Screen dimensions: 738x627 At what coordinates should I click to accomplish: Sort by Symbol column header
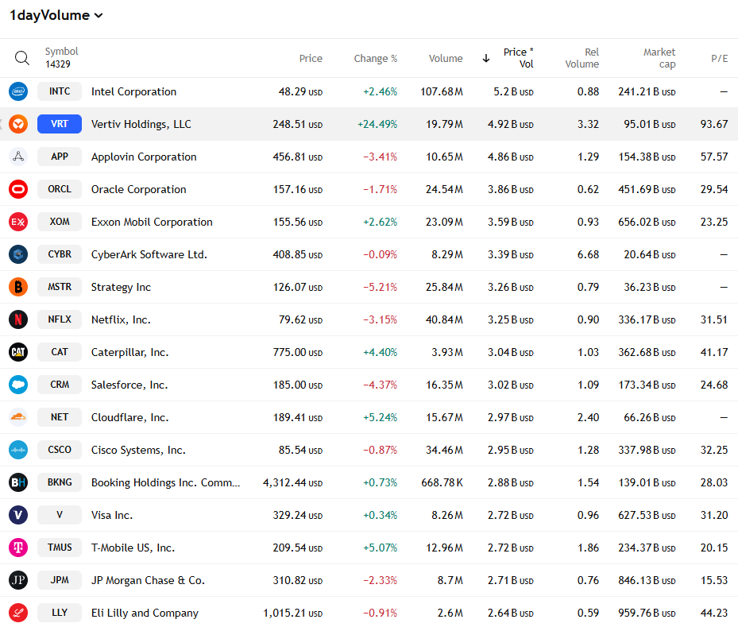pos(61,52)
